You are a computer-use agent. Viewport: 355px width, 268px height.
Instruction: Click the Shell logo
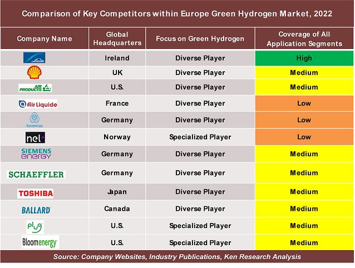(34, 72)
